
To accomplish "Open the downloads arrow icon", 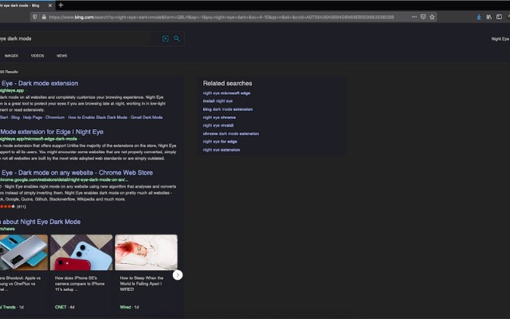I will coord(479,17).
